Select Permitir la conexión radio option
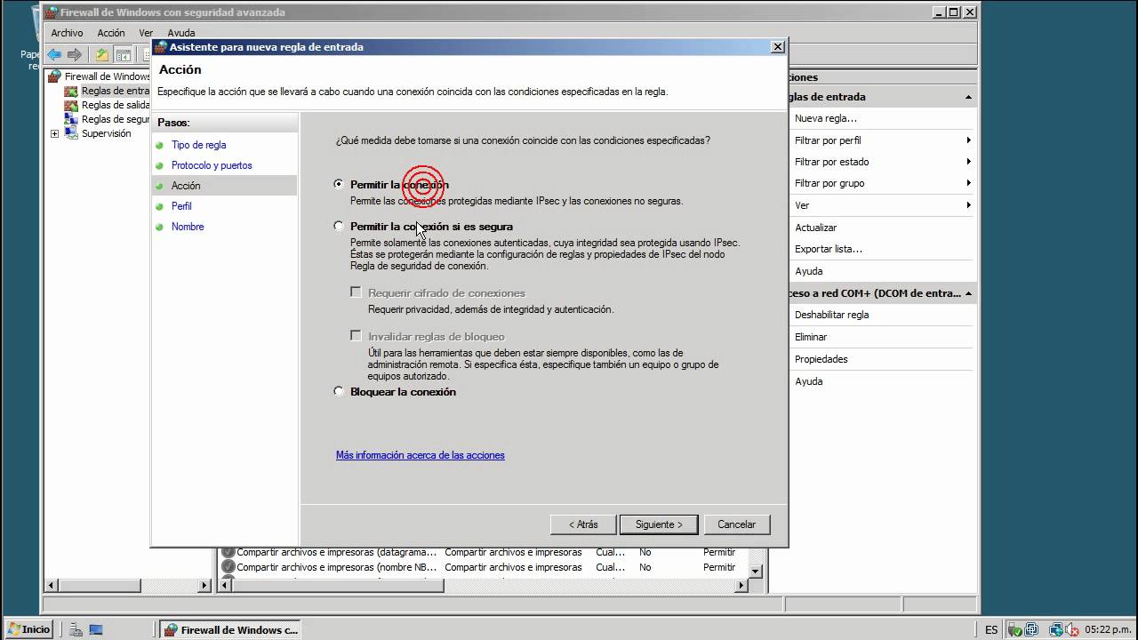The image size is (1138, 640). [339, 184]
